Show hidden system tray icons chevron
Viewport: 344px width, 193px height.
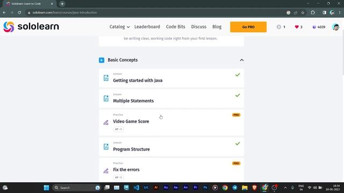click(285, 188)
